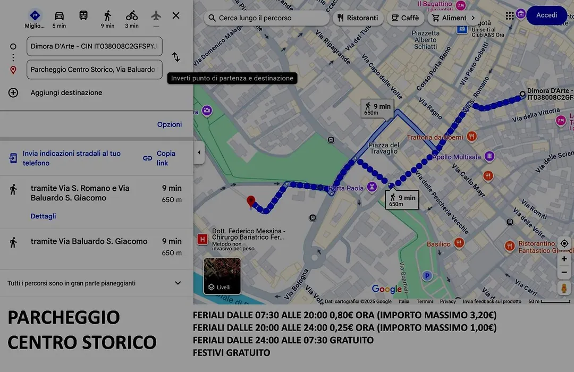The width and height of the screenshot is (574, 372).
Task: Open route Opzioni
Action: tap(170, 124)
